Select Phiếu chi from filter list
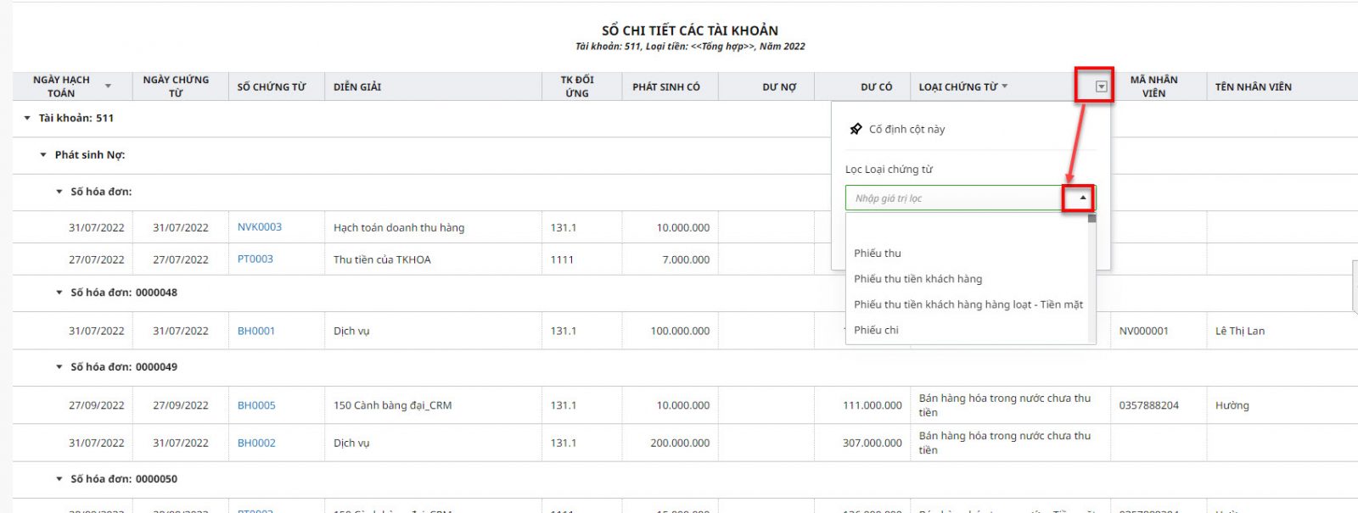Screen dimensions: 1358x513 tap(876, 330)
